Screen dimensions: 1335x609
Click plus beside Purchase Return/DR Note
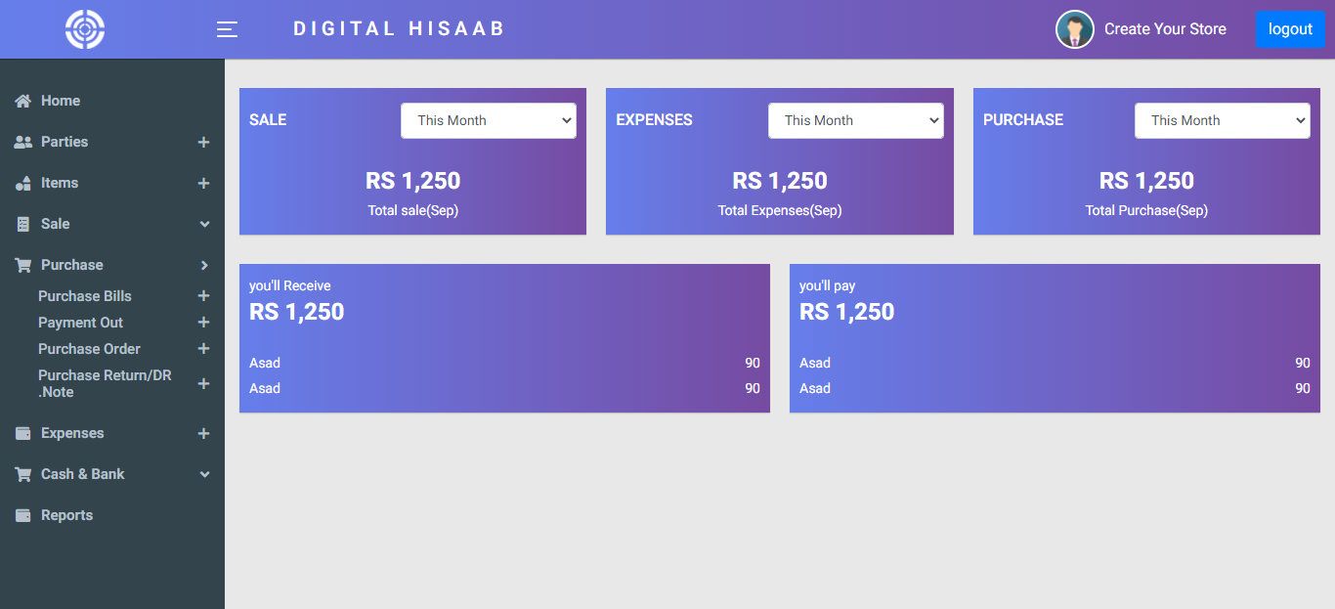coord(203,384)
